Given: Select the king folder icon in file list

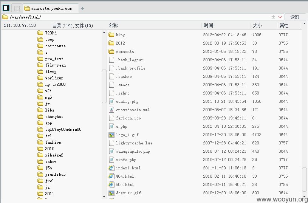Looking at the screenshot, I should coord(111,35).
